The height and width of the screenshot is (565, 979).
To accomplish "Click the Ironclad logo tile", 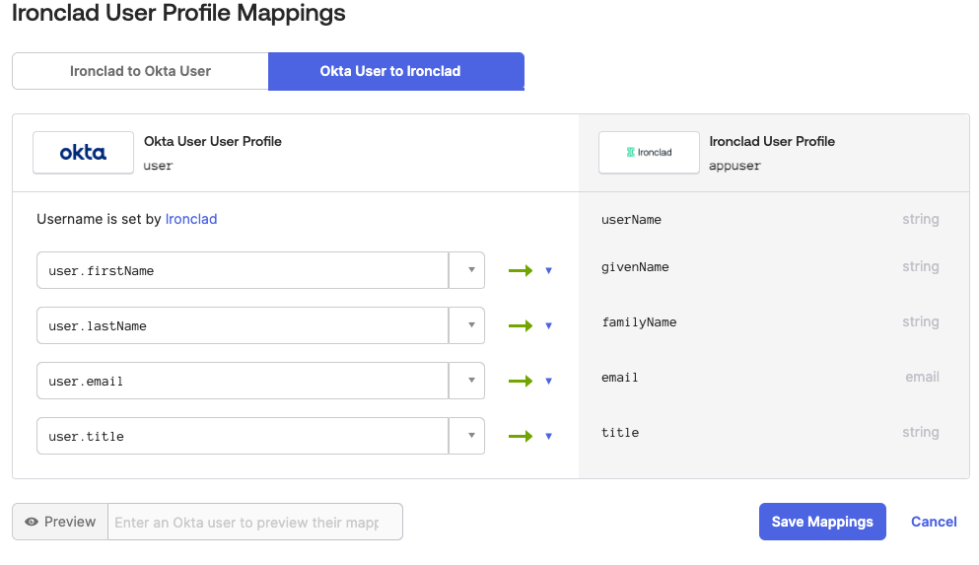I will (x=649, y=152).
